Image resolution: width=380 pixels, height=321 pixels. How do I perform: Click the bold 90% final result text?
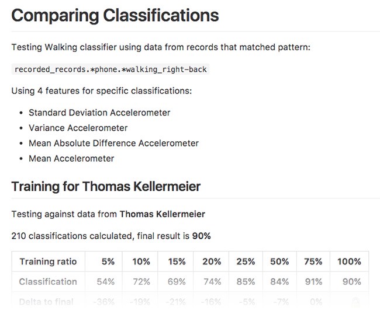tap(201, 236)
